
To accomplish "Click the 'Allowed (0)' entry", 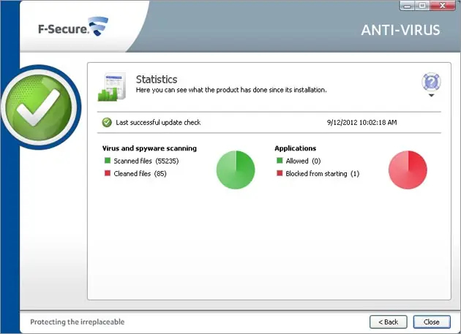I will coord(303,161).
